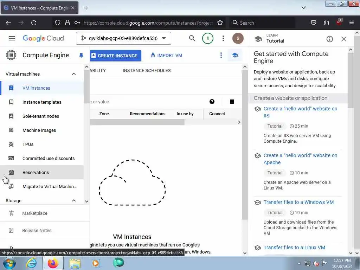This screenshot has height=270, width=360.
Task: Open Marketplace from the sidebar
Action: [x=45, y=213]
